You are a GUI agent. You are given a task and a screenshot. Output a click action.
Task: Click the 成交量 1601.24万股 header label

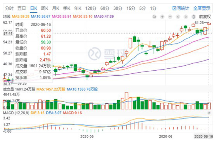tap(19, 89)
